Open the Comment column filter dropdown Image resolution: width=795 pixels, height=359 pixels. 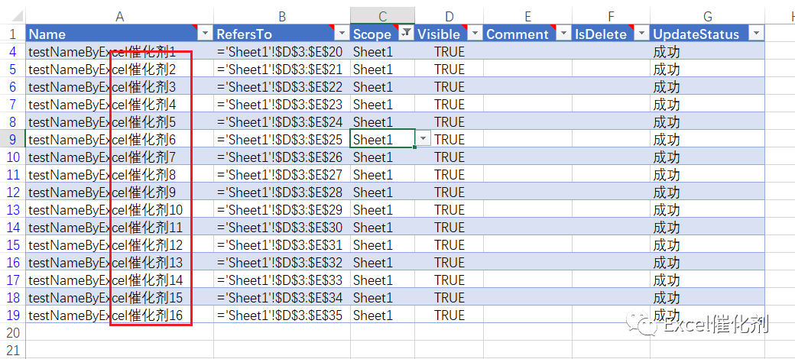[563, 34]
